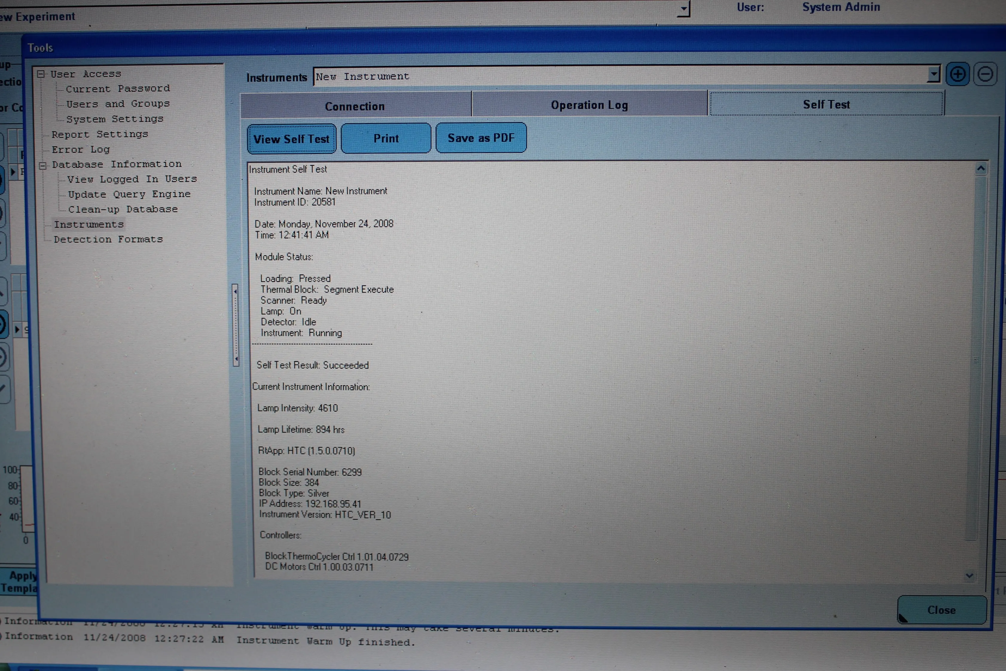Viewport: 1006px width, 671px height.
Task: Close the Tools dialog
Action: 941,610
